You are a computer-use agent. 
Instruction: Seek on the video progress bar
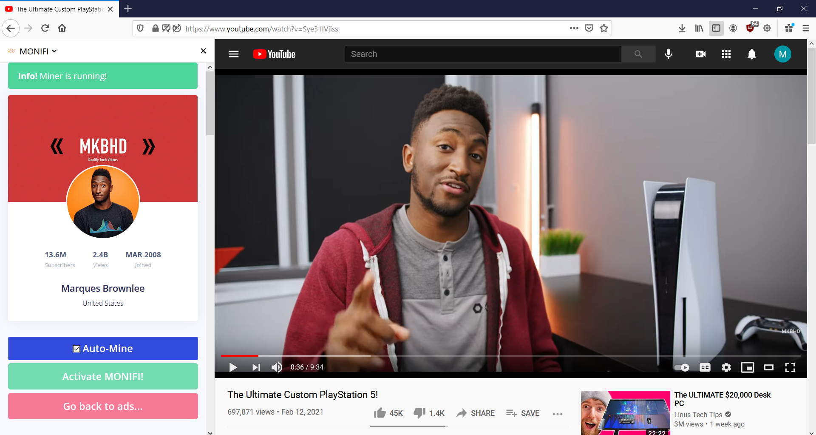pos(510,355)
